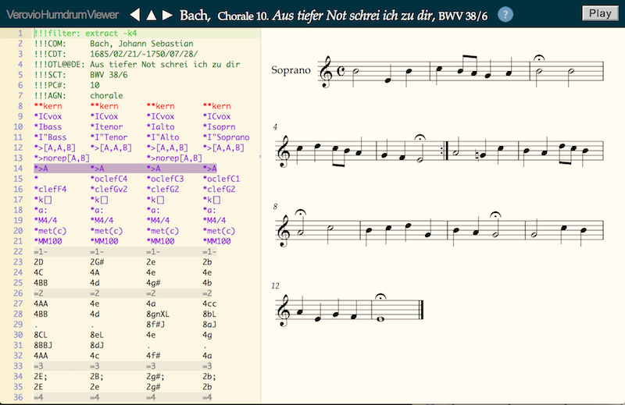Viewport: 625px width, 405px height.
Task: Click measure number 4 in the score
Action: point(275,126)
